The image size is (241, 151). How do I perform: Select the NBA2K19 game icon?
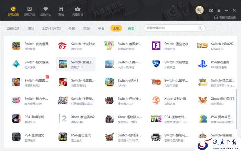[202, 46]
